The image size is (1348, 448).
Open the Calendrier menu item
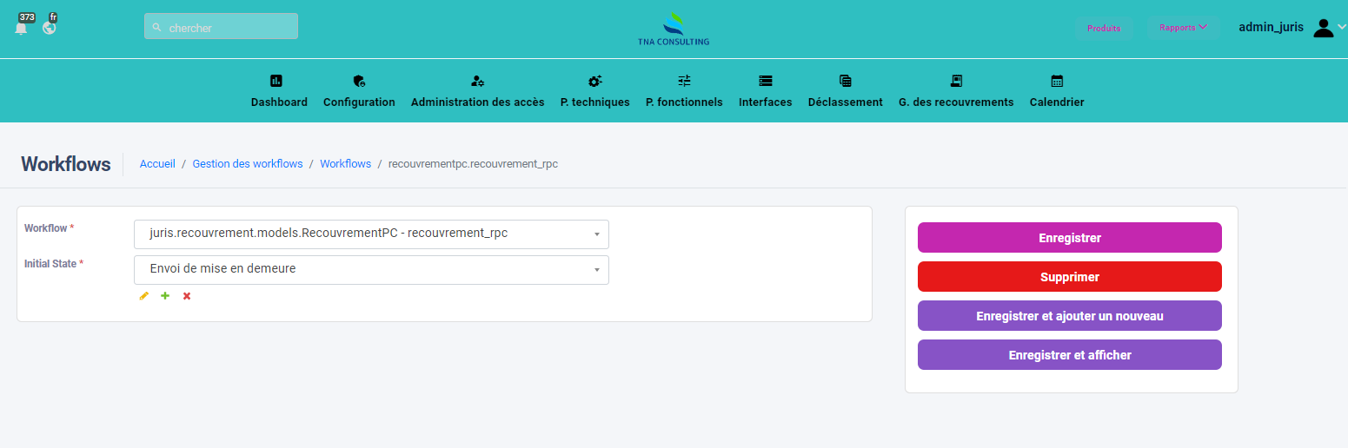1056,91
